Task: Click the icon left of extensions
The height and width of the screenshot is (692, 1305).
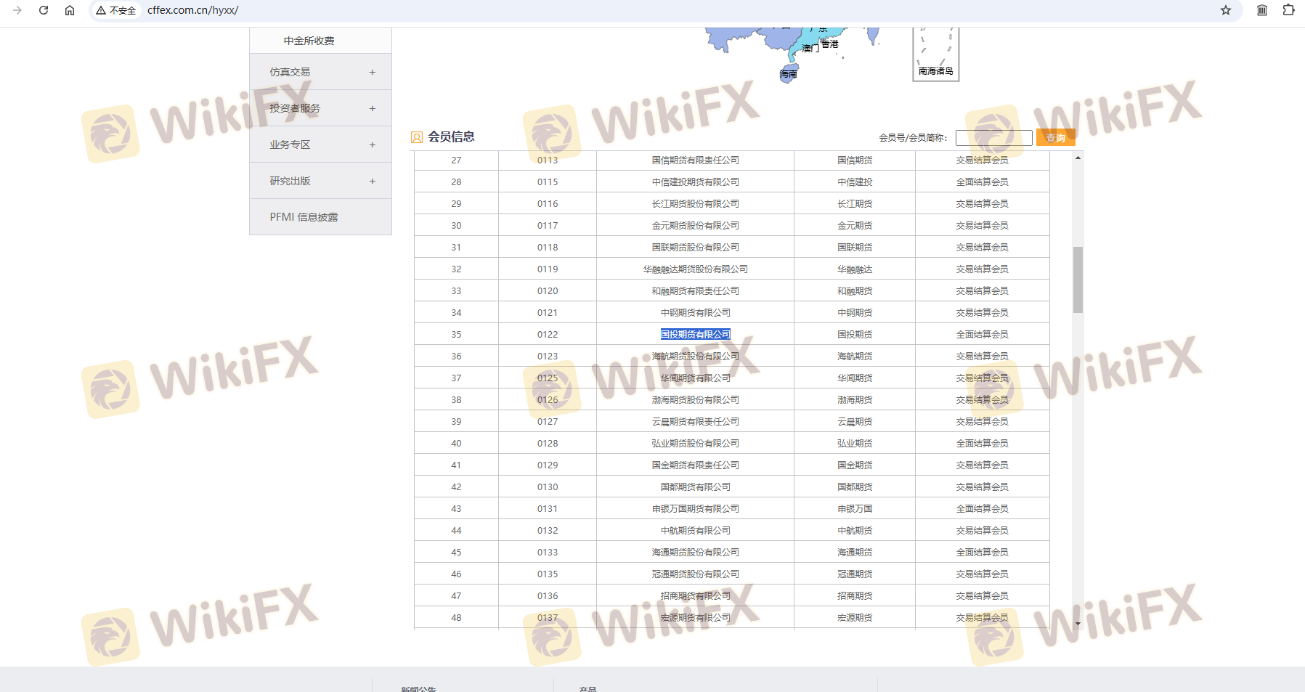Action: point(1262,10)
